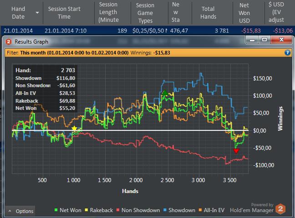This screenshot has height=218, width=295.
Task: Sort by Hand Date column header
Action: pyautogui.click(x=18, y=13)
